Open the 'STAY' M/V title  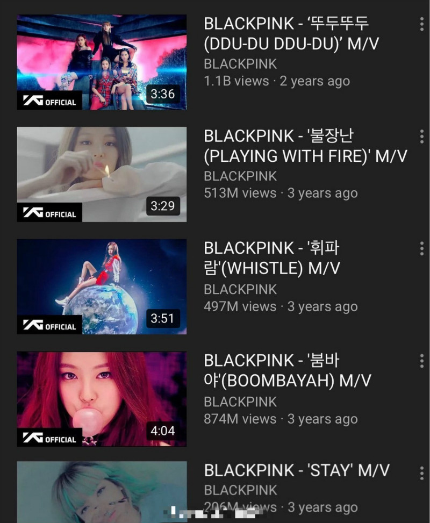click(297, 470)
